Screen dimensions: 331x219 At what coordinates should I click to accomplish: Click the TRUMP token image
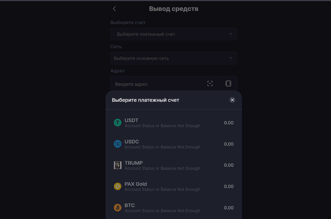click(117, 165)
